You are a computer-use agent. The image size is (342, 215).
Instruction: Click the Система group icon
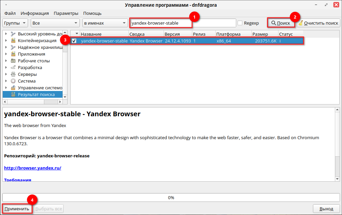(x=13, y=81)
